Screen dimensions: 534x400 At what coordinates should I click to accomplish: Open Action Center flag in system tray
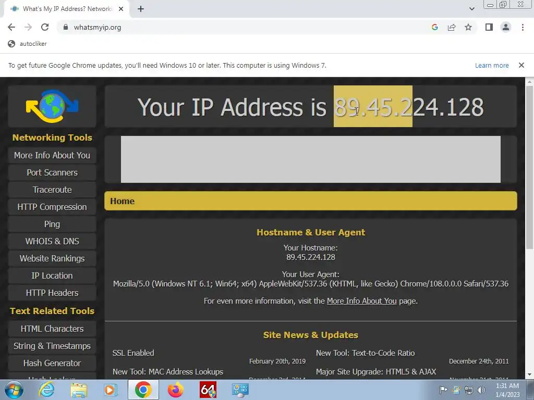pos(443,390)
